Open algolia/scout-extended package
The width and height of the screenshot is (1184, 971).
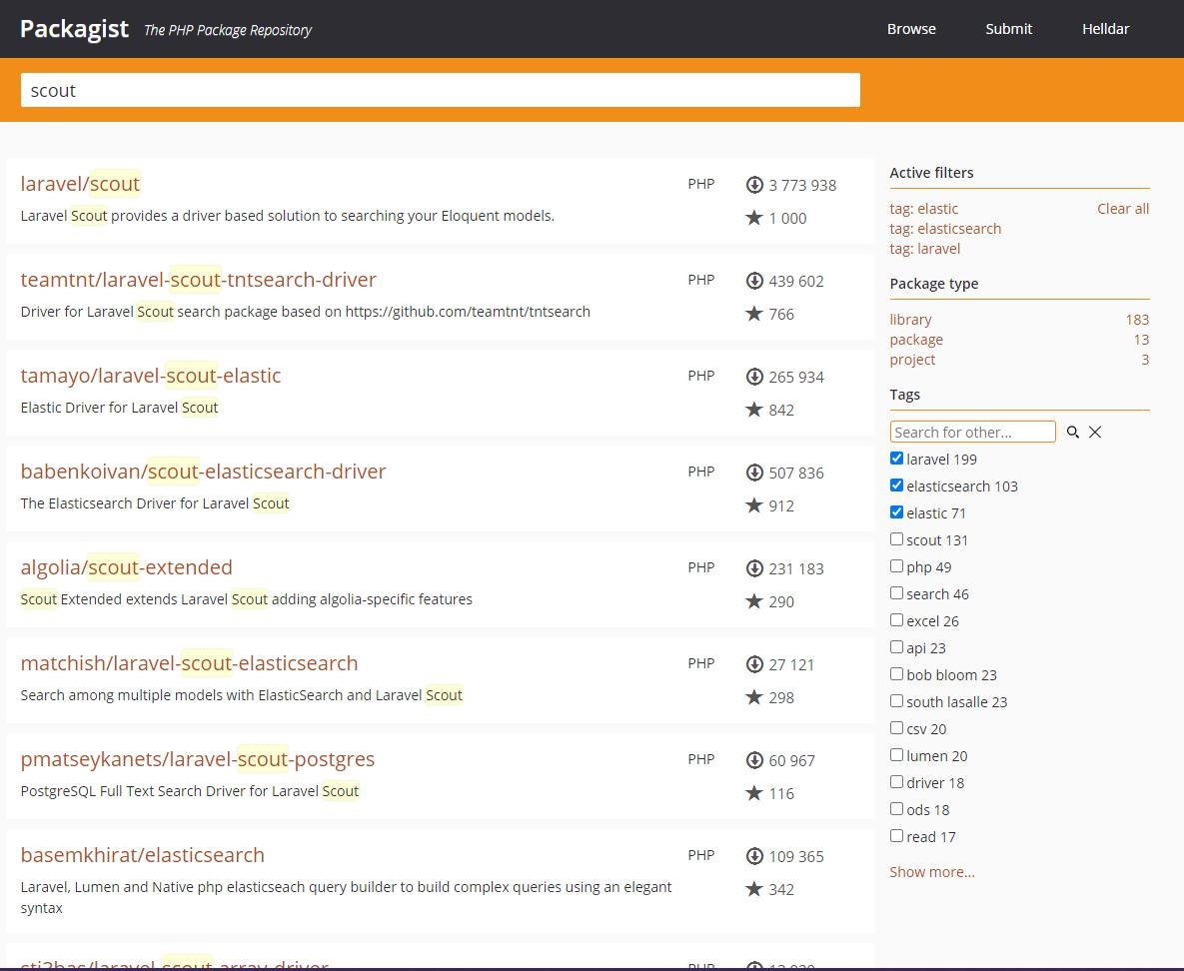click(126, 567)
